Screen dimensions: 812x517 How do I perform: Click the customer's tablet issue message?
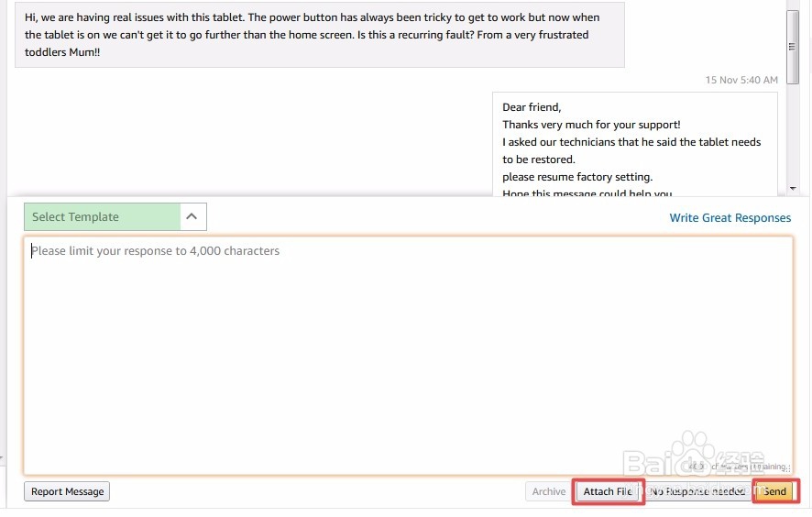(319, 35)
